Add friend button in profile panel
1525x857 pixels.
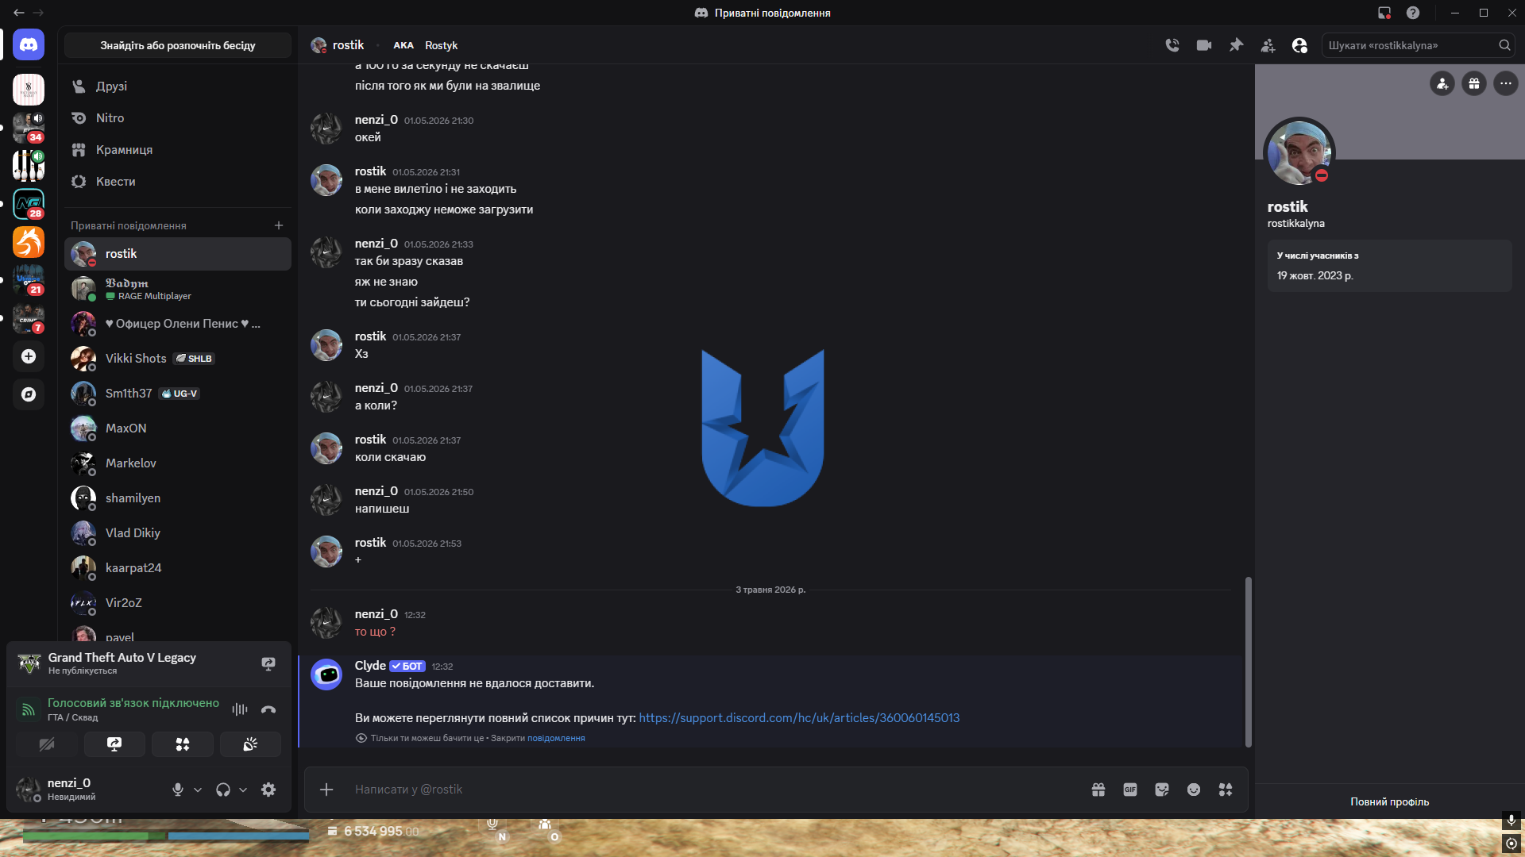click(1442, 83)
